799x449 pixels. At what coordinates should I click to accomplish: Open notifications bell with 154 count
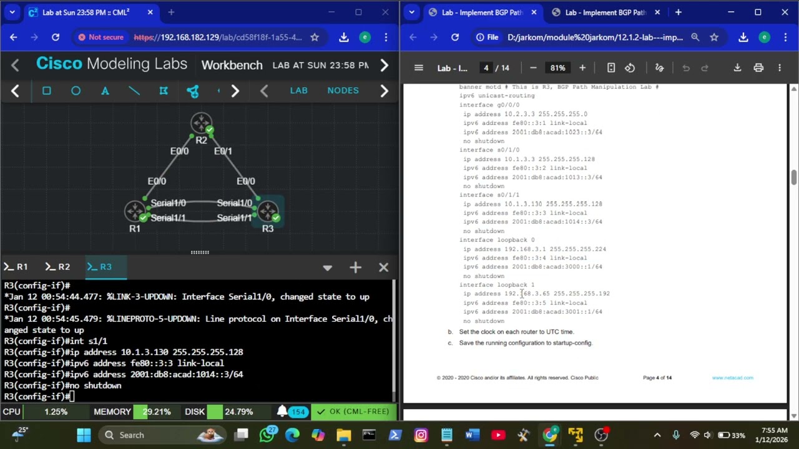click(x=293, y=412)
